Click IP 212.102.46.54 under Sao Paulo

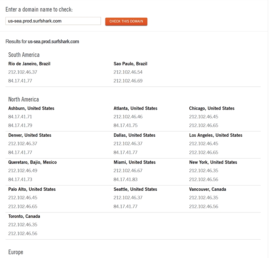pyautogui.click(x=128, y=72)
